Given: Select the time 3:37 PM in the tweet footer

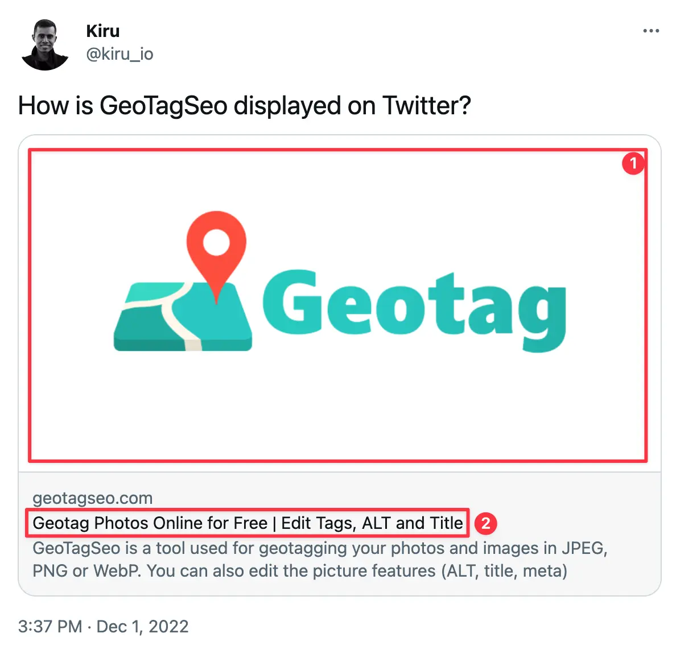Looking at the screenshot, I should (50, 626).
